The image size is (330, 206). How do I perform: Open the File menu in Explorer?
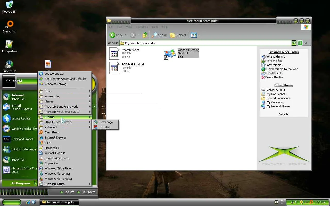pyautogui.click(x=111, y=27)
